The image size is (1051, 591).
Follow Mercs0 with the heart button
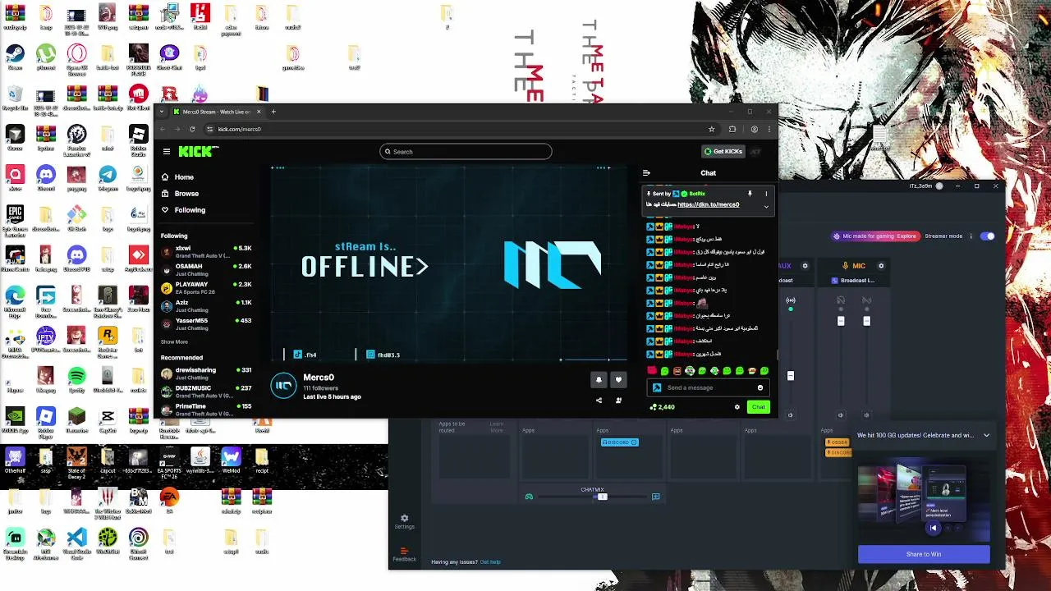coord(618,380)
